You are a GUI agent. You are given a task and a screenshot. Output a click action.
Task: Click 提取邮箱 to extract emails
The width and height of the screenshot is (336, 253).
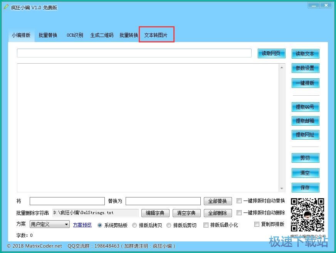pyautogui.click(x=305, y=121)
